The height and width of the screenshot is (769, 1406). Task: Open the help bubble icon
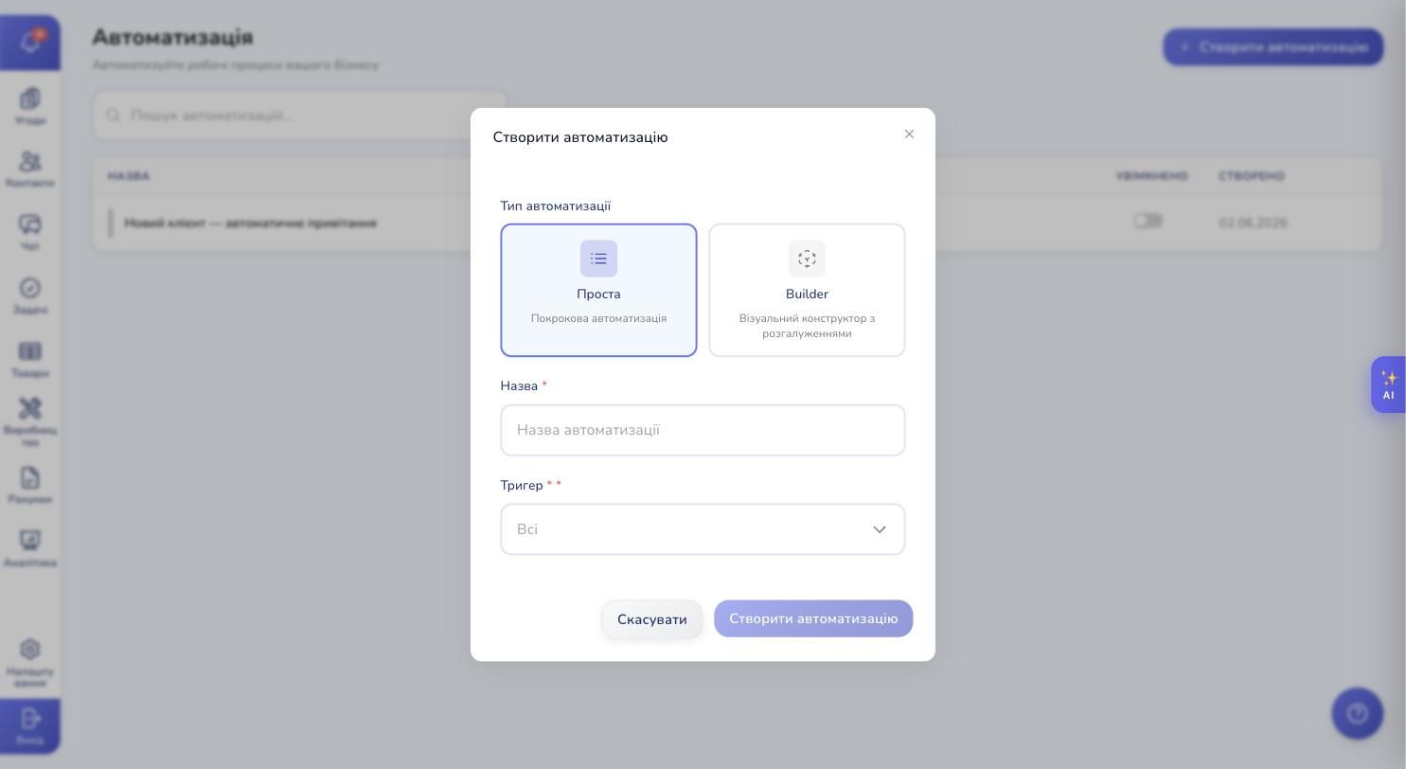pos(1358,713)
